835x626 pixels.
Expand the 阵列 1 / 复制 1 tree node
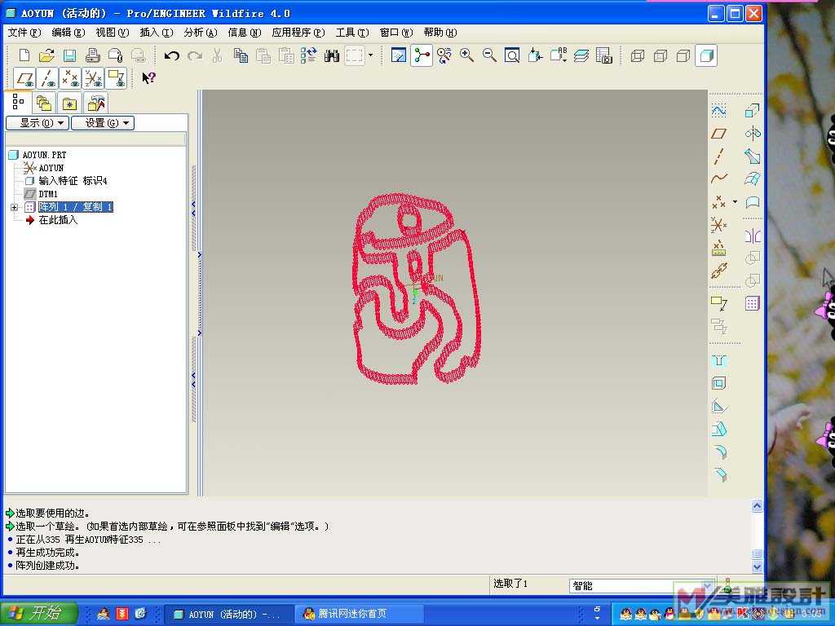(15, 207)
